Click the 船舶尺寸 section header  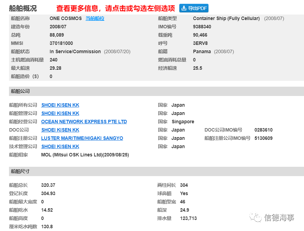pos(156,171)
